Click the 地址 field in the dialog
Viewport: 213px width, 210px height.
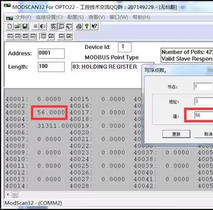204,101
